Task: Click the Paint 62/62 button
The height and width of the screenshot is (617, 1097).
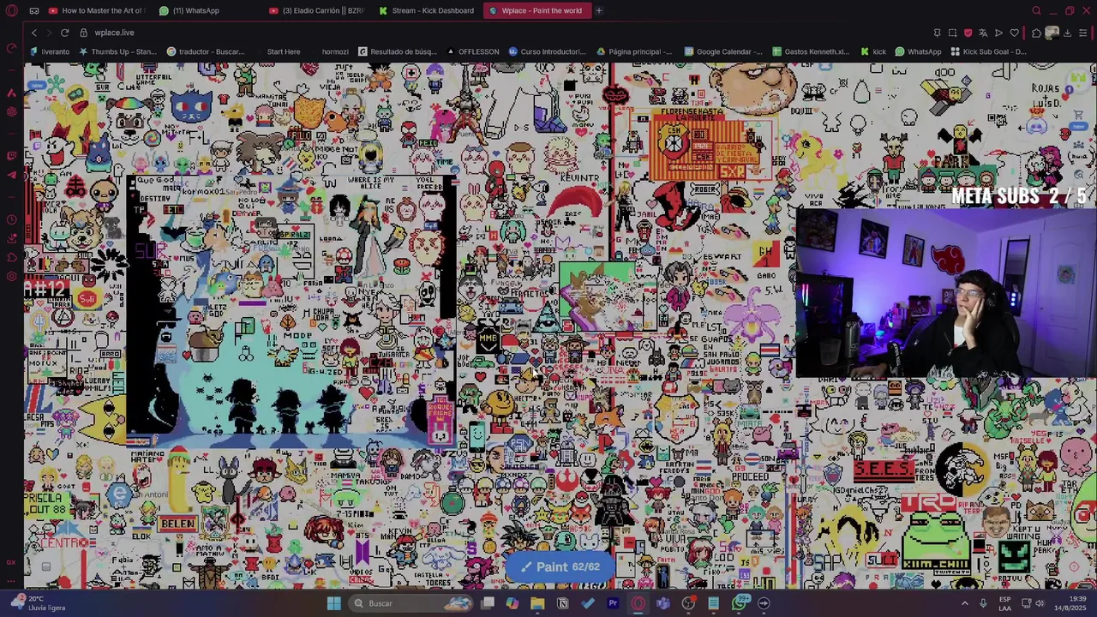Action: tap(560, 566)
